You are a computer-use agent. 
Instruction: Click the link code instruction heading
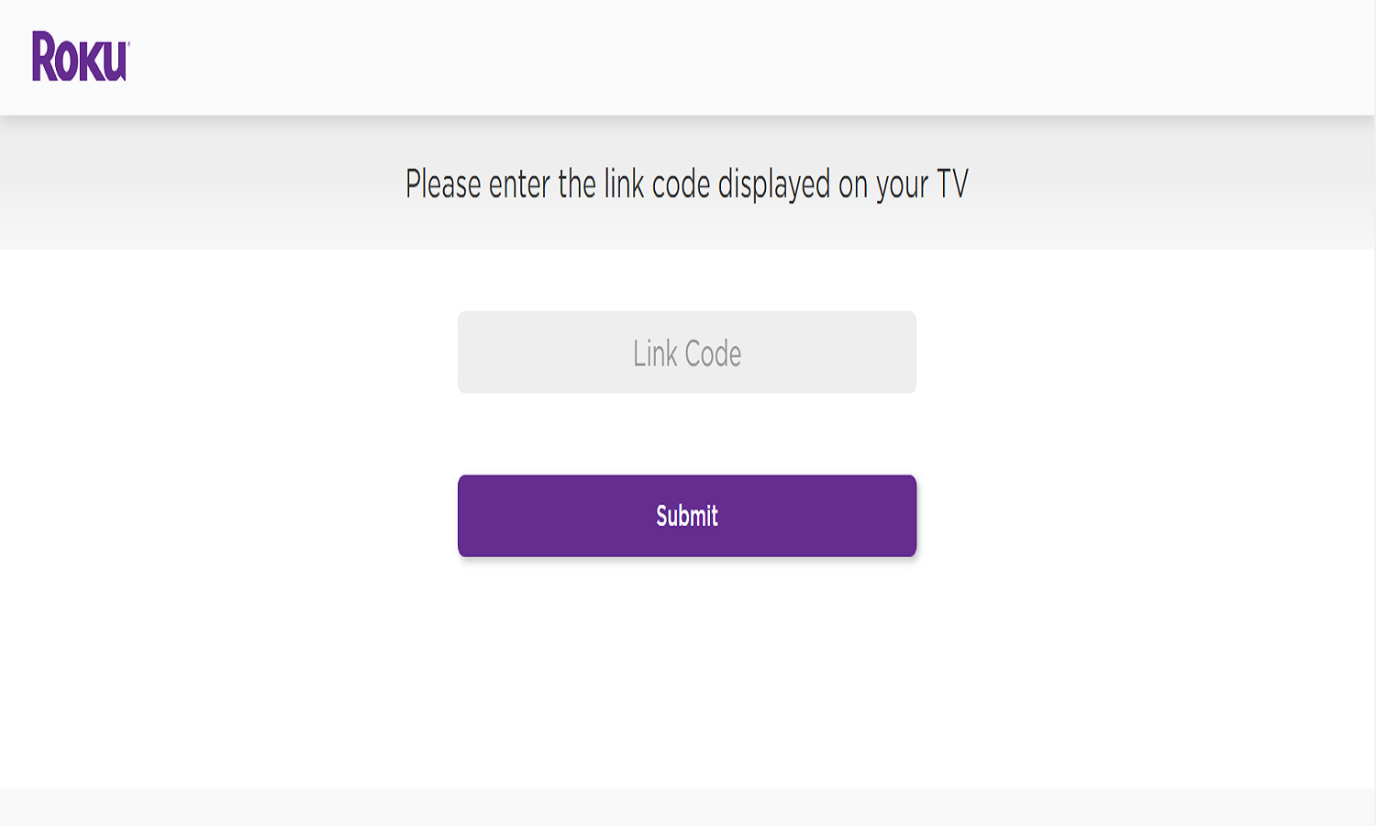[x=688, y=184]
